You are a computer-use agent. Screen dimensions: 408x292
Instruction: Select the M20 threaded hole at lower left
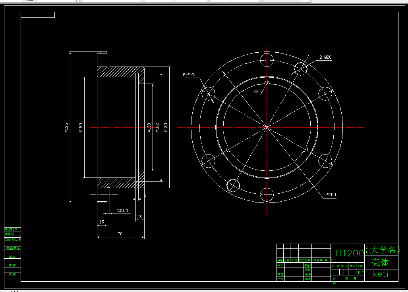(x=233, y=185)
